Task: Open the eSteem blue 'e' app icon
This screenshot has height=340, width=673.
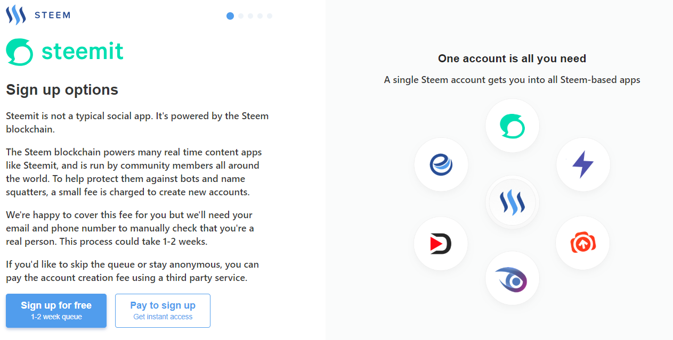Action: pos(441,164)
